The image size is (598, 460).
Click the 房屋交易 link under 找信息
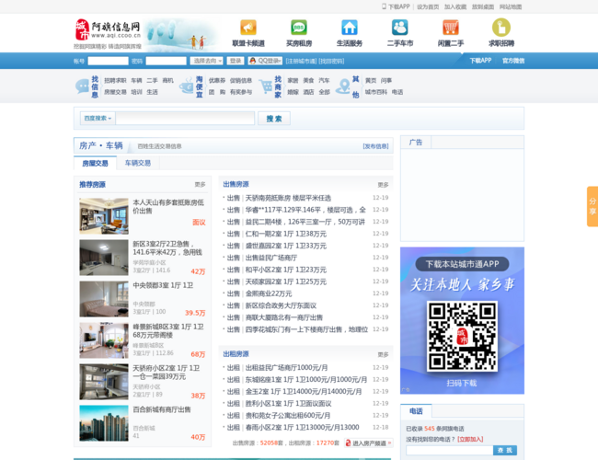115,92
